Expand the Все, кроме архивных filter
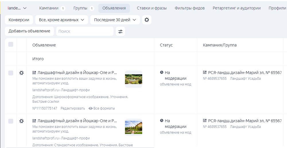 61,20
